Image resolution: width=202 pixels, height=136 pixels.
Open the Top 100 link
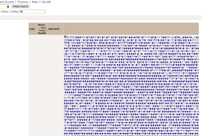pos(46,2)
